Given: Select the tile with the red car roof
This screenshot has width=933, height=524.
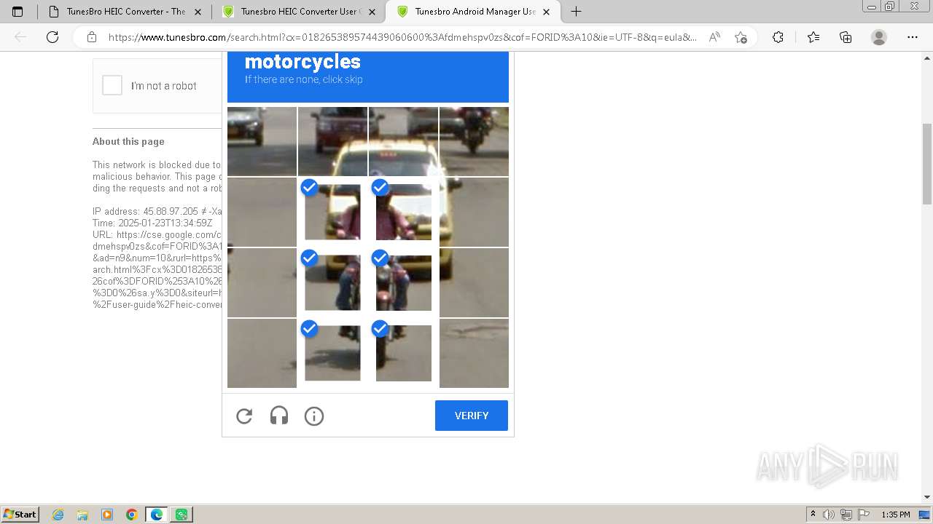Looking at the screenshot, I should click(332, 141).
